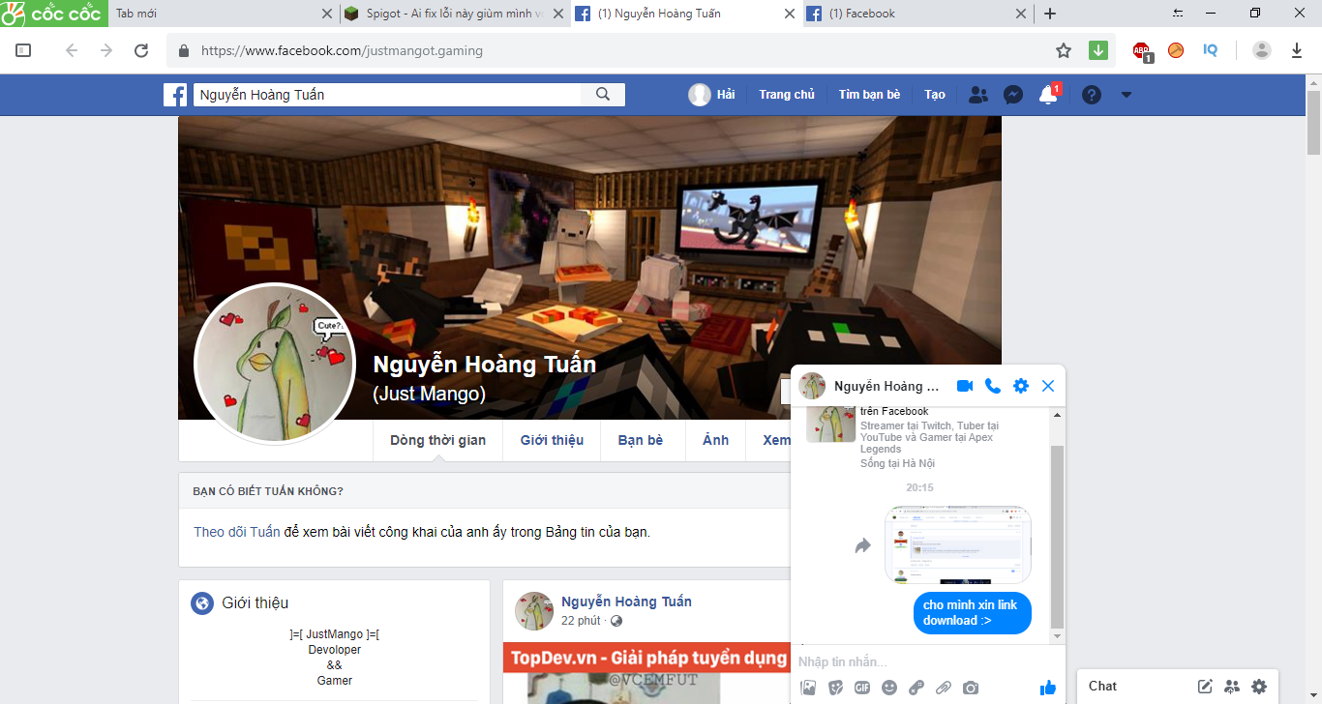Open the notifications bell
The image size is (1322, 704).
click(x=1048, y=95)
